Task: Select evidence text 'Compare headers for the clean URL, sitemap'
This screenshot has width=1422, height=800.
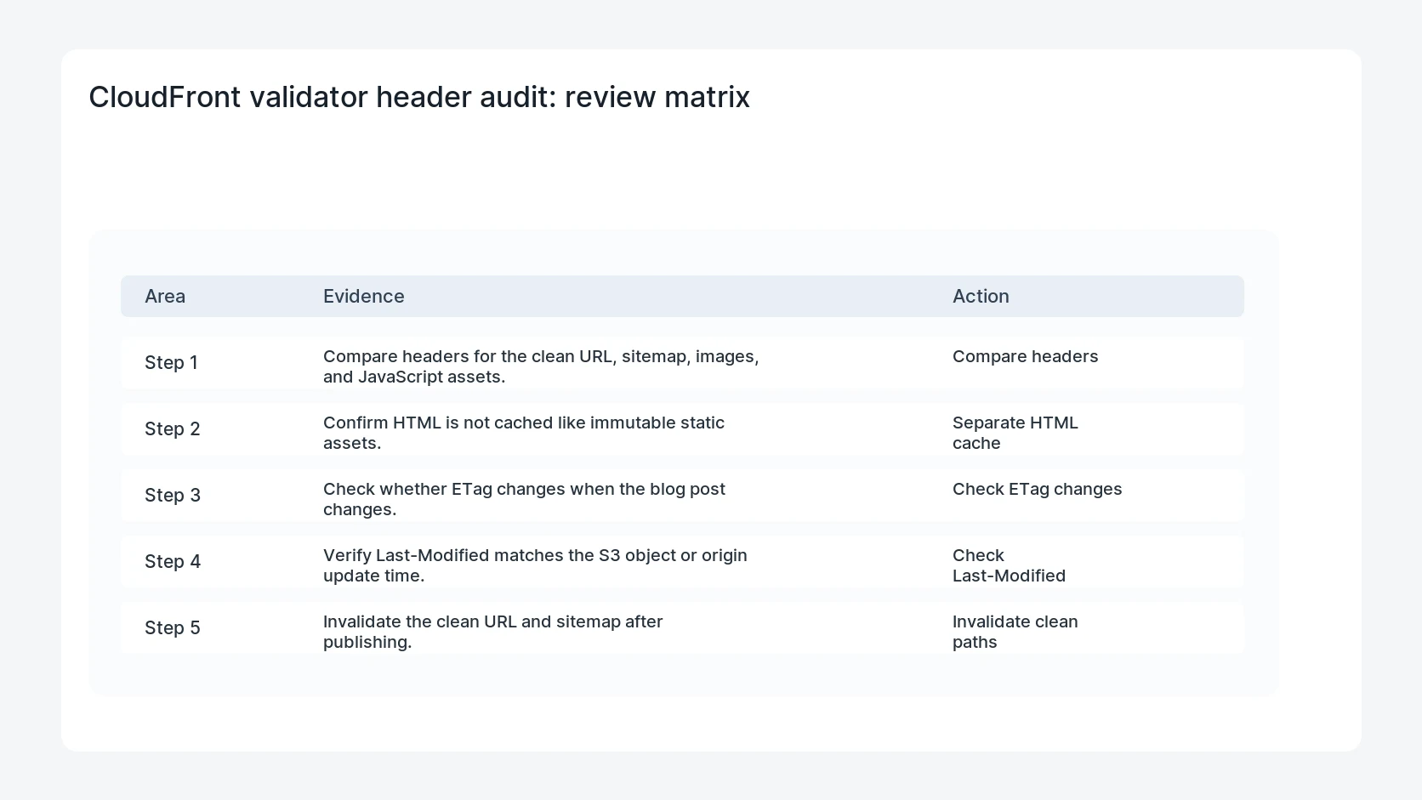Action: (505, 356)
